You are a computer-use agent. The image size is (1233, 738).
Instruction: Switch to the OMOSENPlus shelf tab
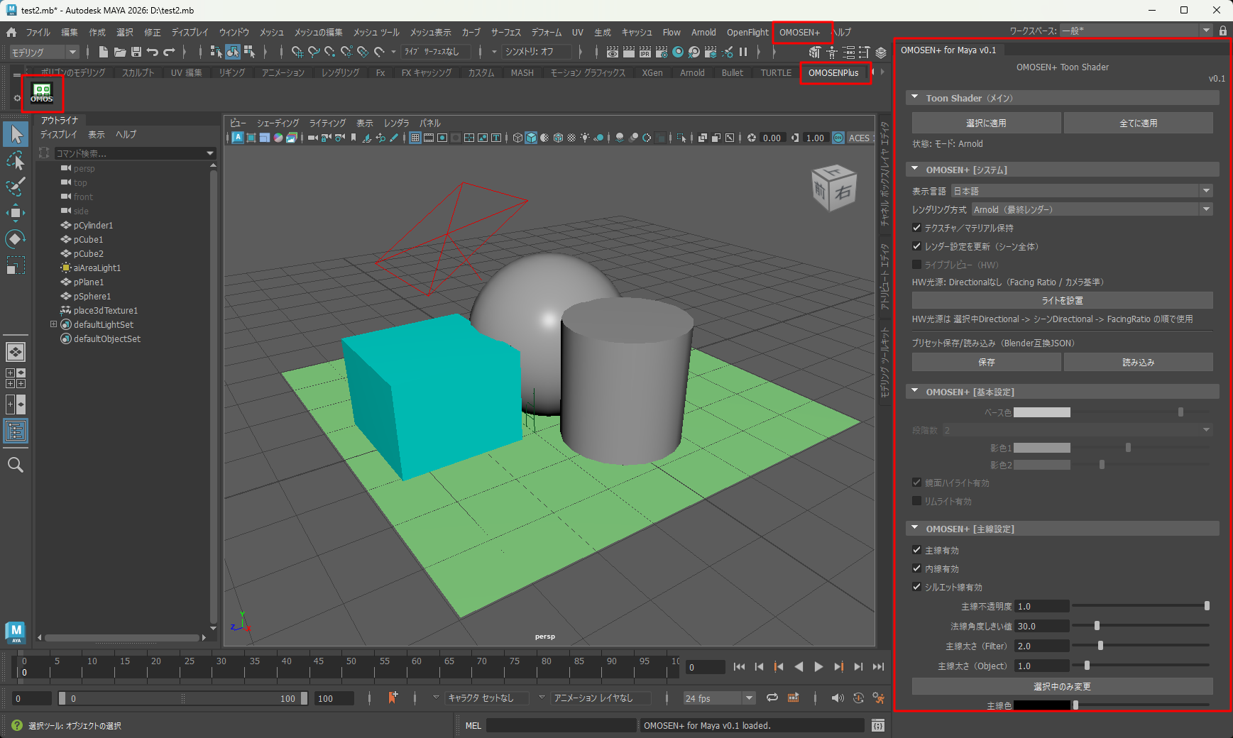(x=833, y=72)
